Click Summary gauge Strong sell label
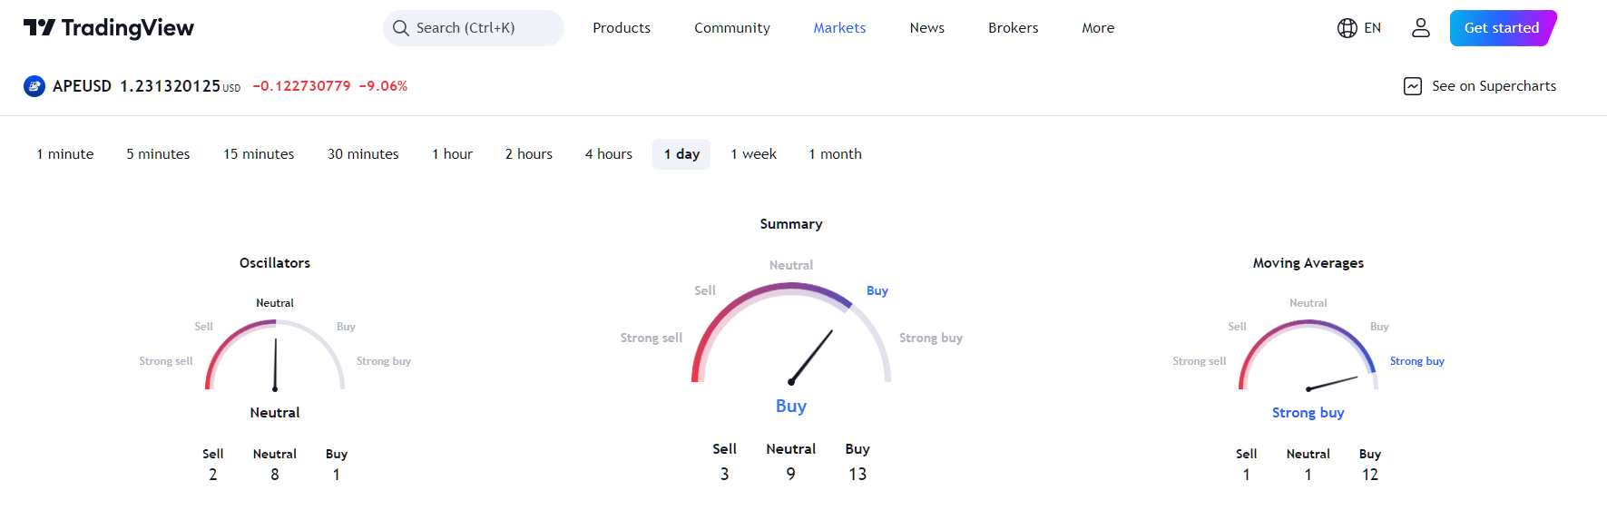The image size is (1607, 520). click(x=652, y=338)
